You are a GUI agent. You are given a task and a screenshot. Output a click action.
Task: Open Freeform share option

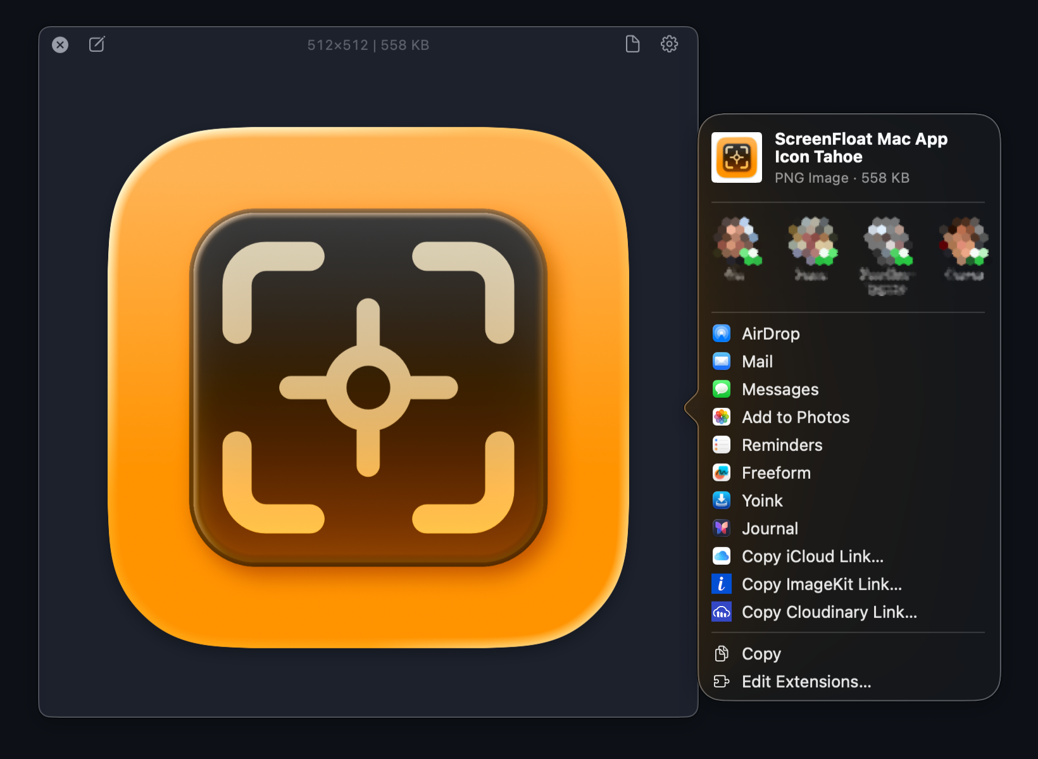click(776, 472)
